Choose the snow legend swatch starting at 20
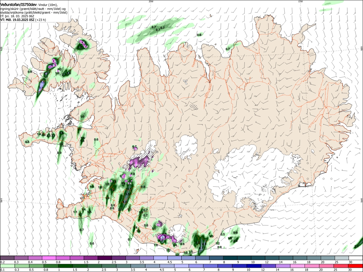 tap(327, 258)
